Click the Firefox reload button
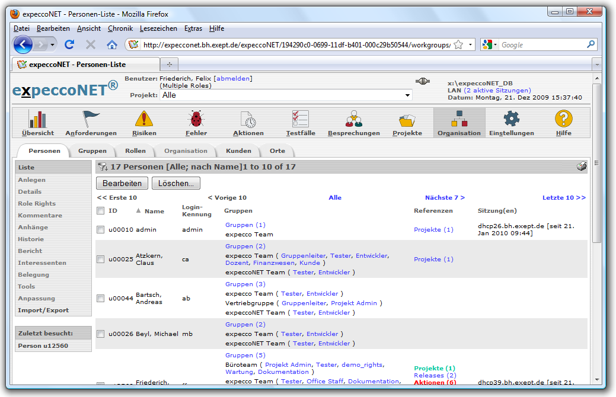 (x=69, y=44)
